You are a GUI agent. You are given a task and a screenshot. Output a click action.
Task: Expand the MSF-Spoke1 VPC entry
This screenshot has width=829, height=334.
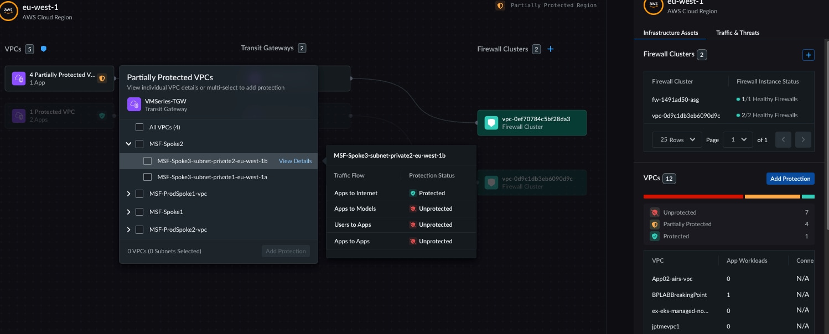point(128,212)
